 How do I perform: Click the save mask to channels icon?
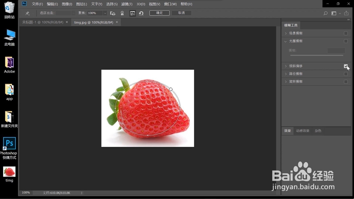coord(113,13)
